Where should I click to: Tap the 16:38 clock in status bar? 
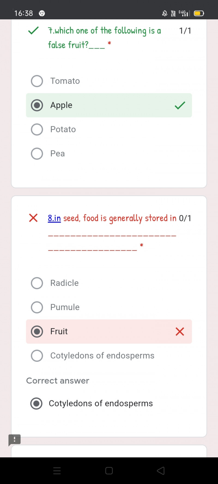pyautogui.click(x=23, y=13)
